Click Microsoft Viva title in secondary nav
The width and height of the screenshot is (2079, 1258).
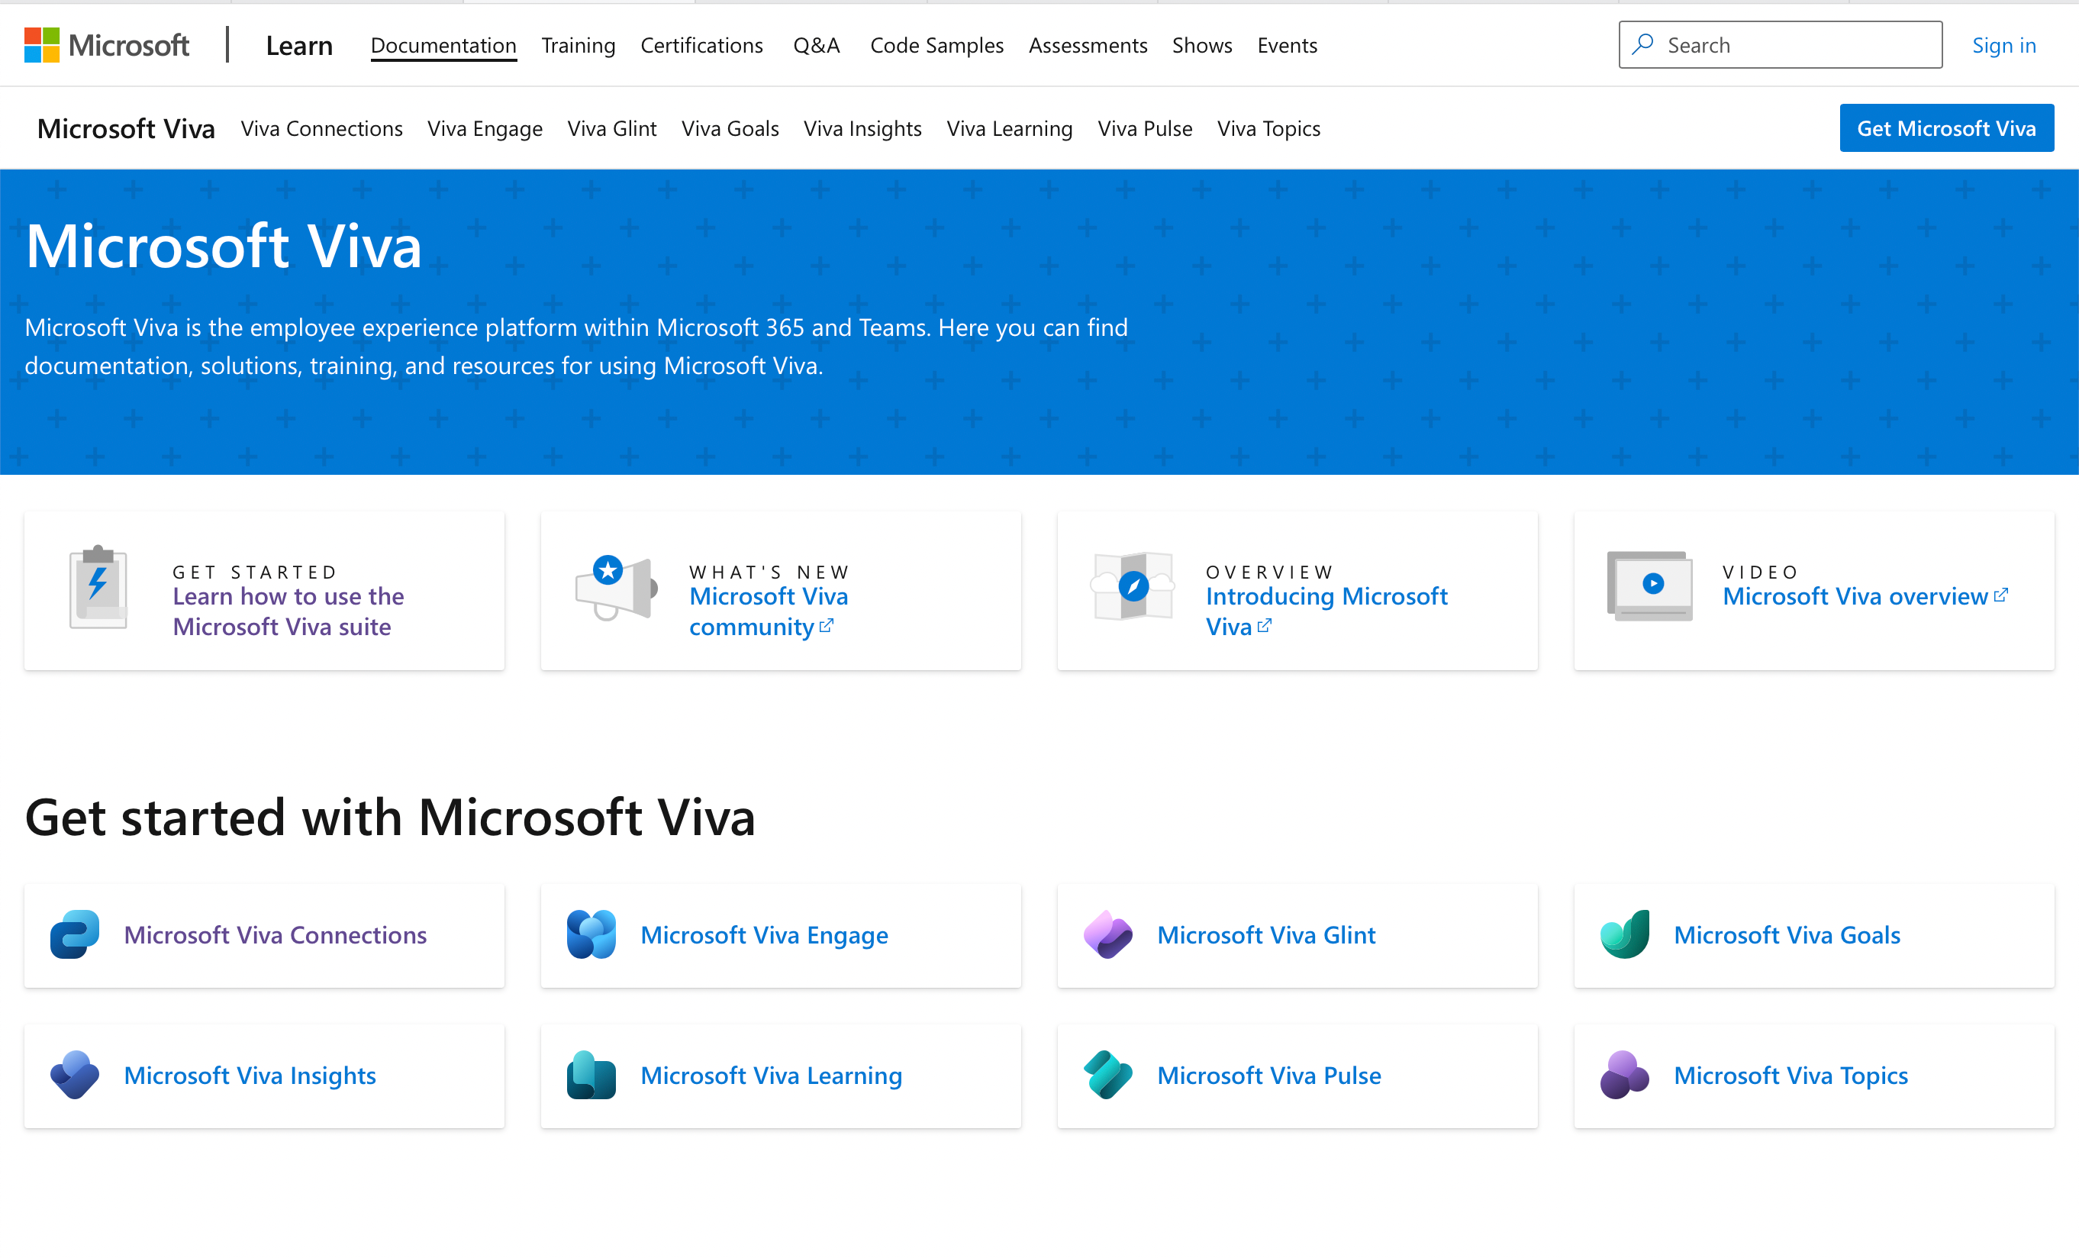(x=127, y=128)
